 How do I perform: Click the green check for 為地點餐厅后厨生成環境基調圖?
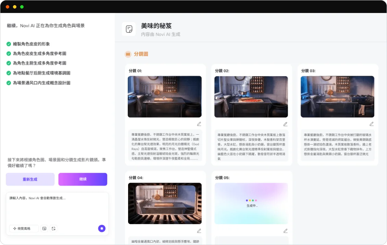[x=9, y=73]
